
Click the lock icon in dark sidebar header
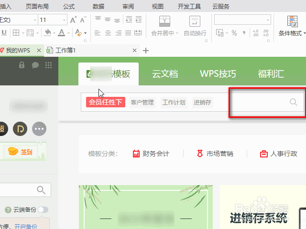click(22, 65)
